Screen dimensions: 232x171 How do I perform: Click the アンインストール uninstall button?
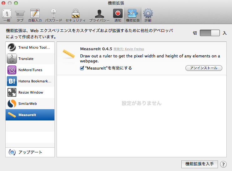tap(204, 68)
